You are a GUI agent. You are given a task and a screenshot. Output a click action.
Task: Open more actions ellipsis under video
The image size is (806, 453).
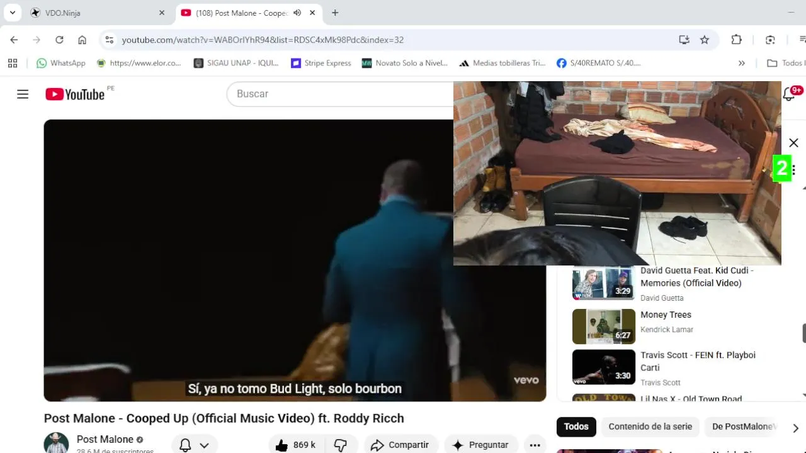pos(535,445)
